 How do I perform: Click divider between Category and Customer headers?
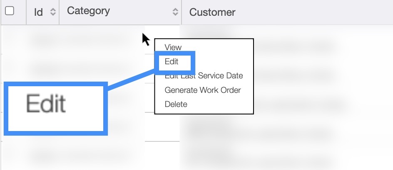pyautogui.click(x=182, y=12)
